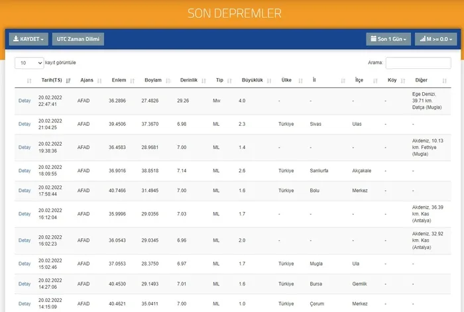The width and height of the screenshot is (464, 312).
Task: Open the KAYDET download dropdown
Action: (x=29, y=39)
